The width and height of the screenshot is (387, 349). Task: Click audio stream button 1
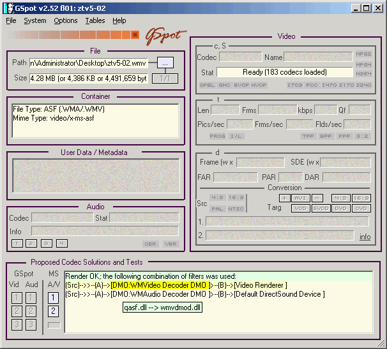point(17,244)
